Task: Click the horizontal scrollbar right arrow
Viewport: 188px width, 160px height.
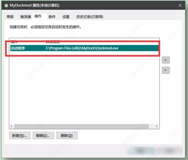Action: [156, 126]
